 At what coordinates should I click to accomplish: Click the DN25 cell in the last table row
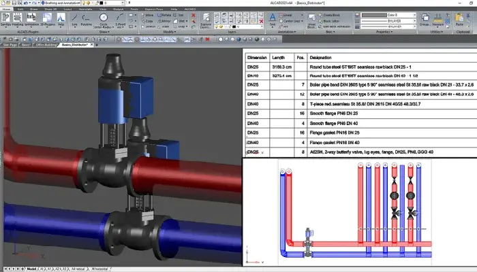tap(254, 153)
